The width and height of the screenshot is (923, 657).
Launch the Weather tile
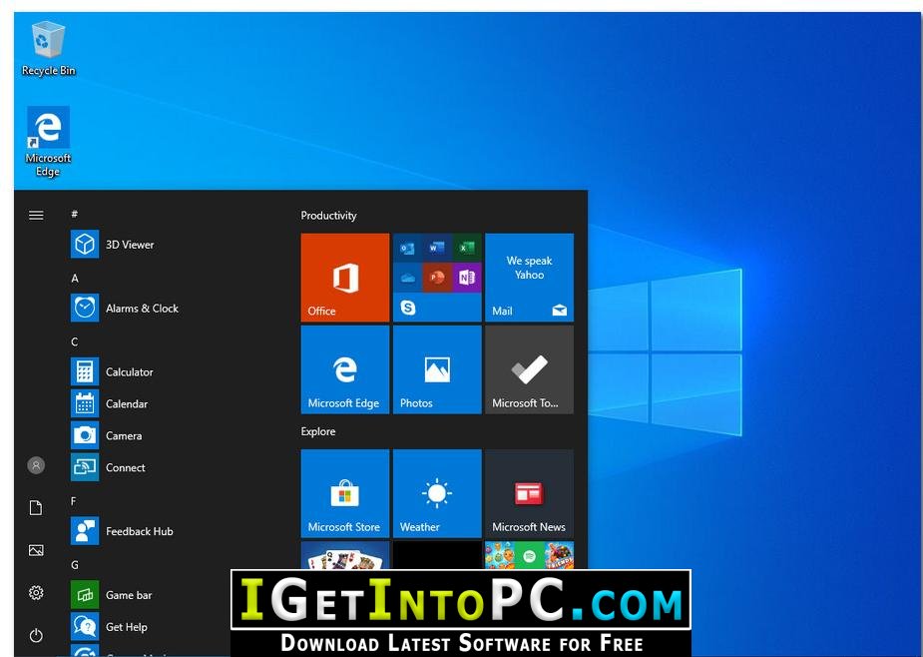(437, 494)
